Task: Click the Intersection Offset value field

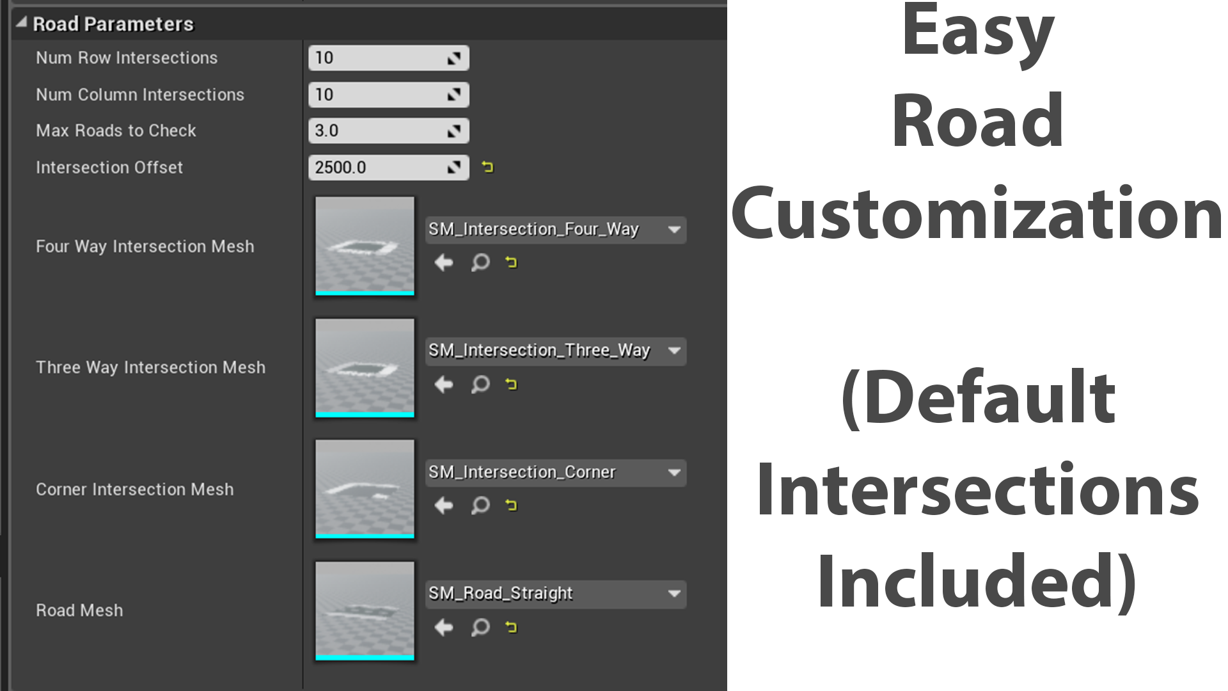Action: point(377,167)
